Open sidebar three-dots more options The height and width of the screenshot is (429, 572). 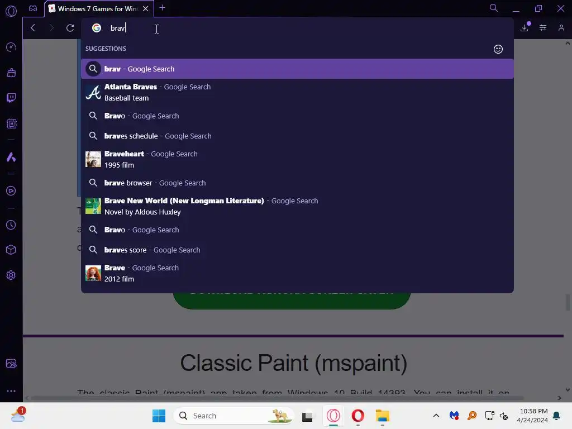pos(11,390)
